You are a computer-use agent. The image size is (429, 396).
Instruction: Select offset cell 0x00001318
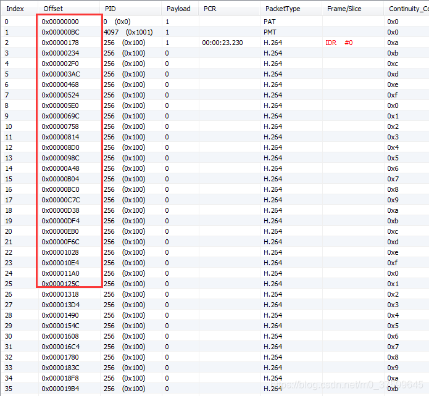pos(60,294)
